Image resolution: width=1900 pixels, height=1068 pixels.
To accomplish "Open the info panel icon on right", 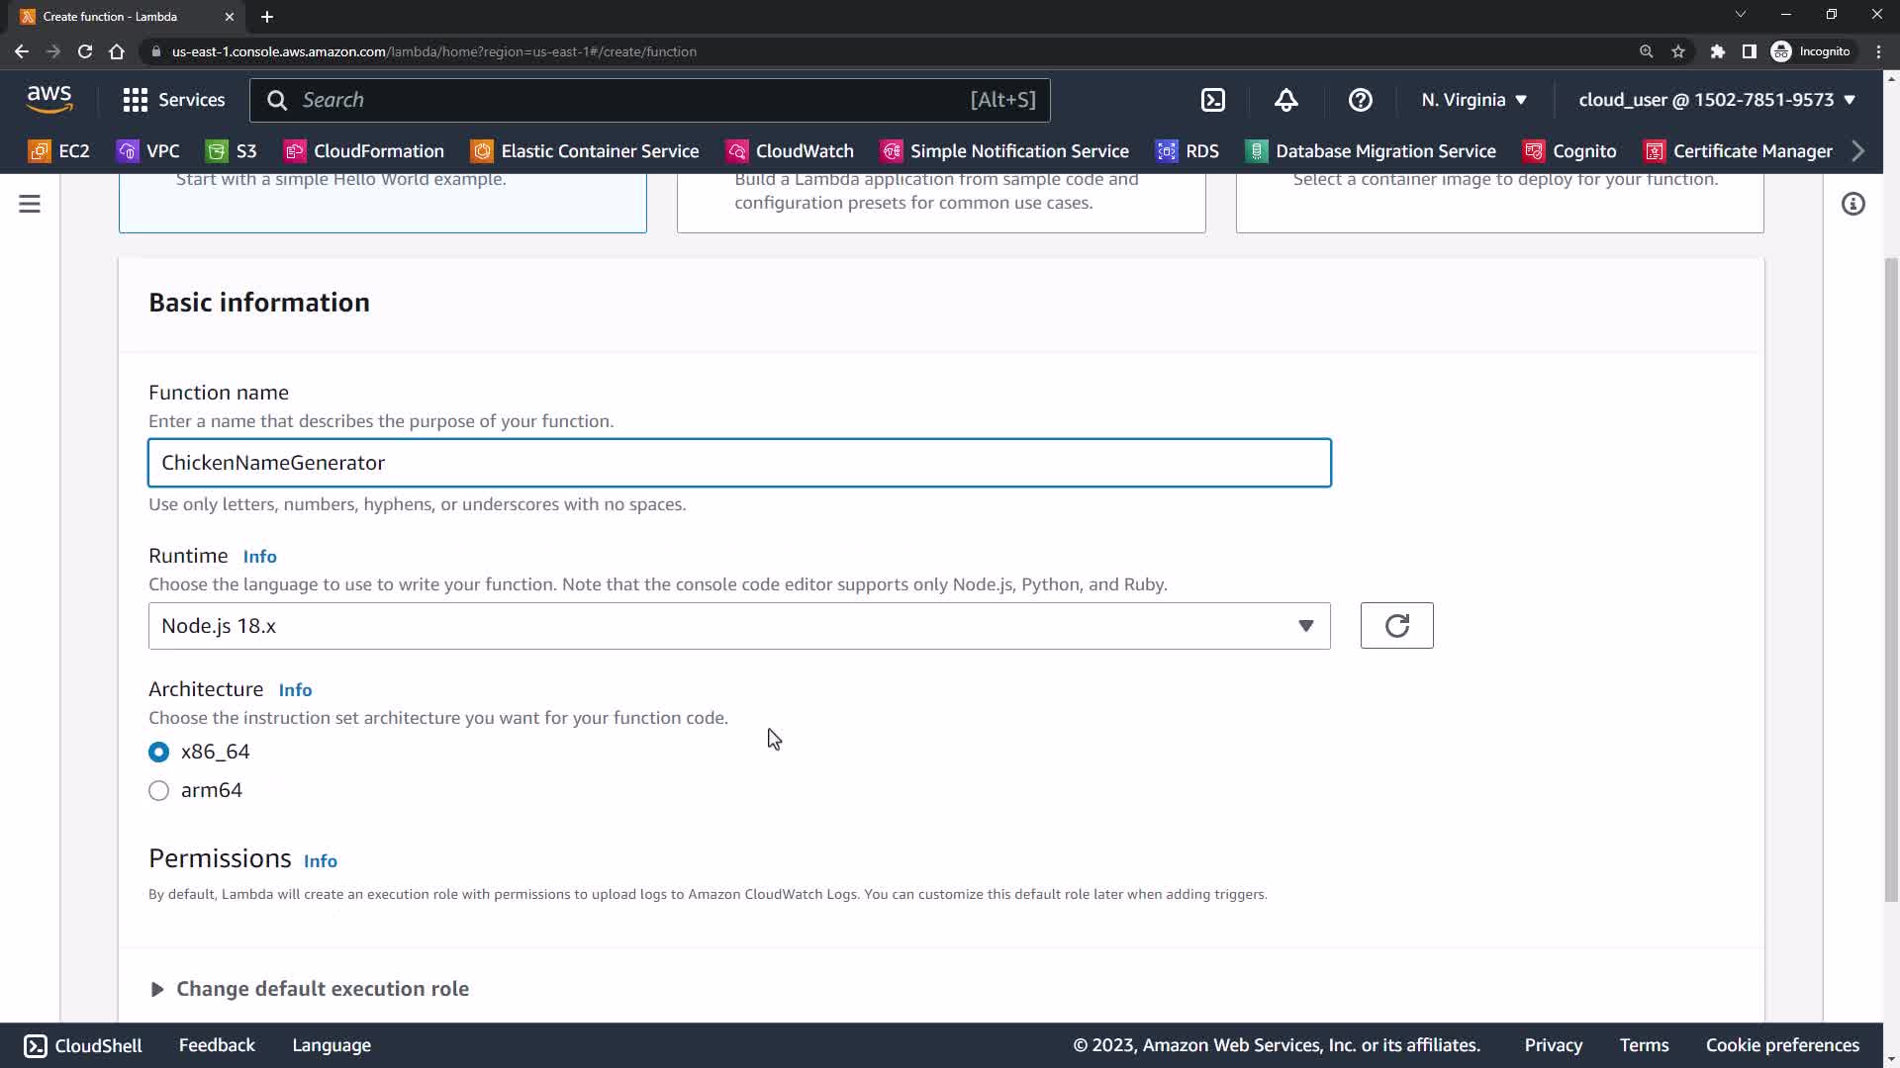I will tap(1852, 204).
